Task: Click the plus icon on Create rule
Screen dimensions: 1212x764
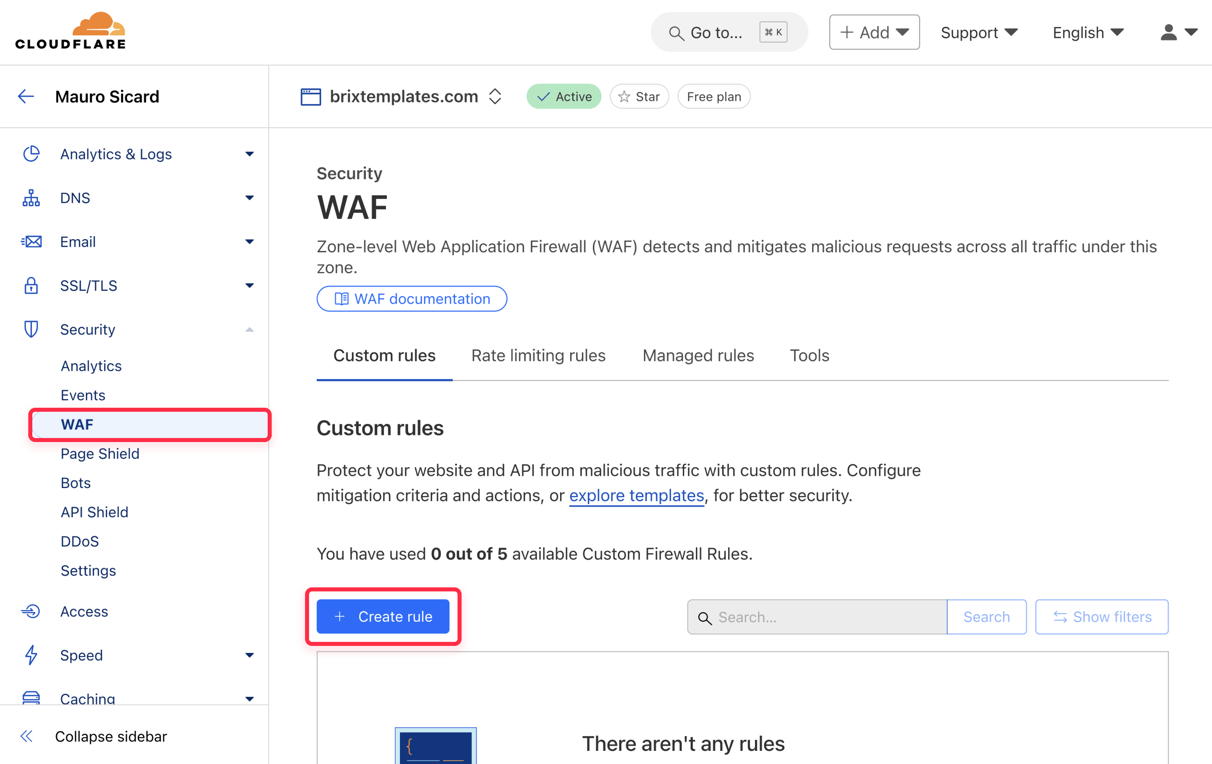Action: click(x=340, y=616)
